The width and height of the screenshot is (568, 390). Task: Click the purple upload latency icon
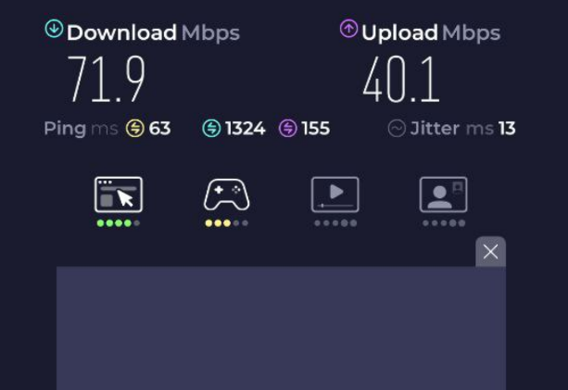tap(288, 128)
